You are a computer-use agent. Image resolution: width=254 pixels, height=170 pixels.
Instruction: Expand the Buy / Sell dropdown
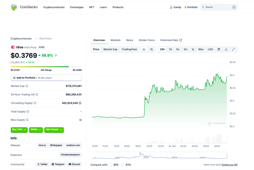tap(19, 130)
